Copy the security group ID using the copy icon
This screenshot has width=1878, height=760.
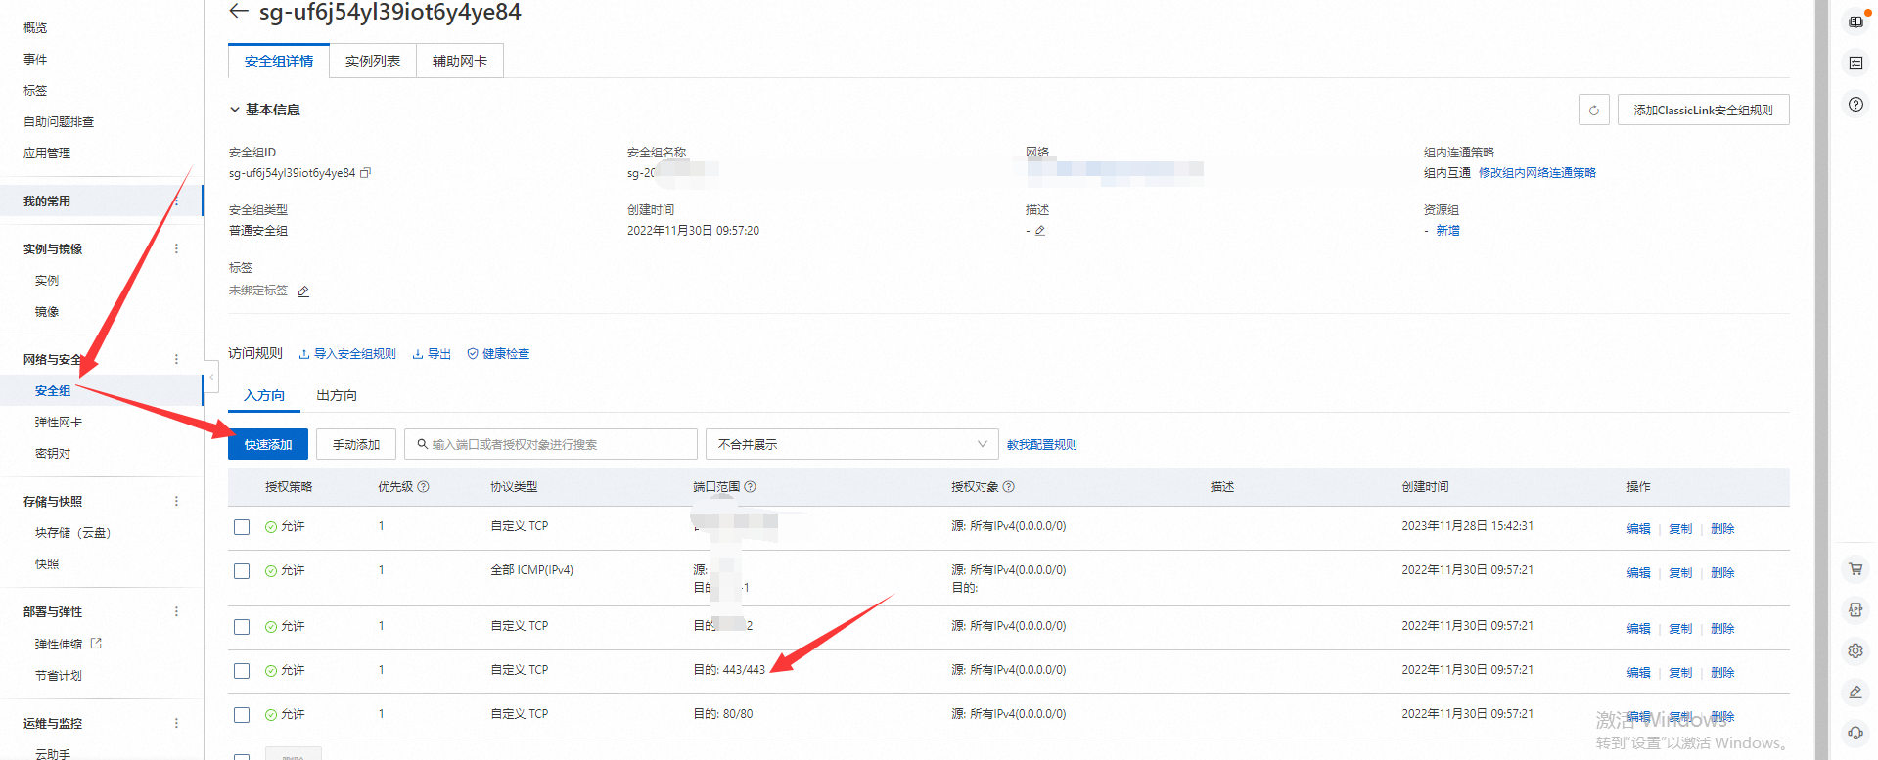366,173
